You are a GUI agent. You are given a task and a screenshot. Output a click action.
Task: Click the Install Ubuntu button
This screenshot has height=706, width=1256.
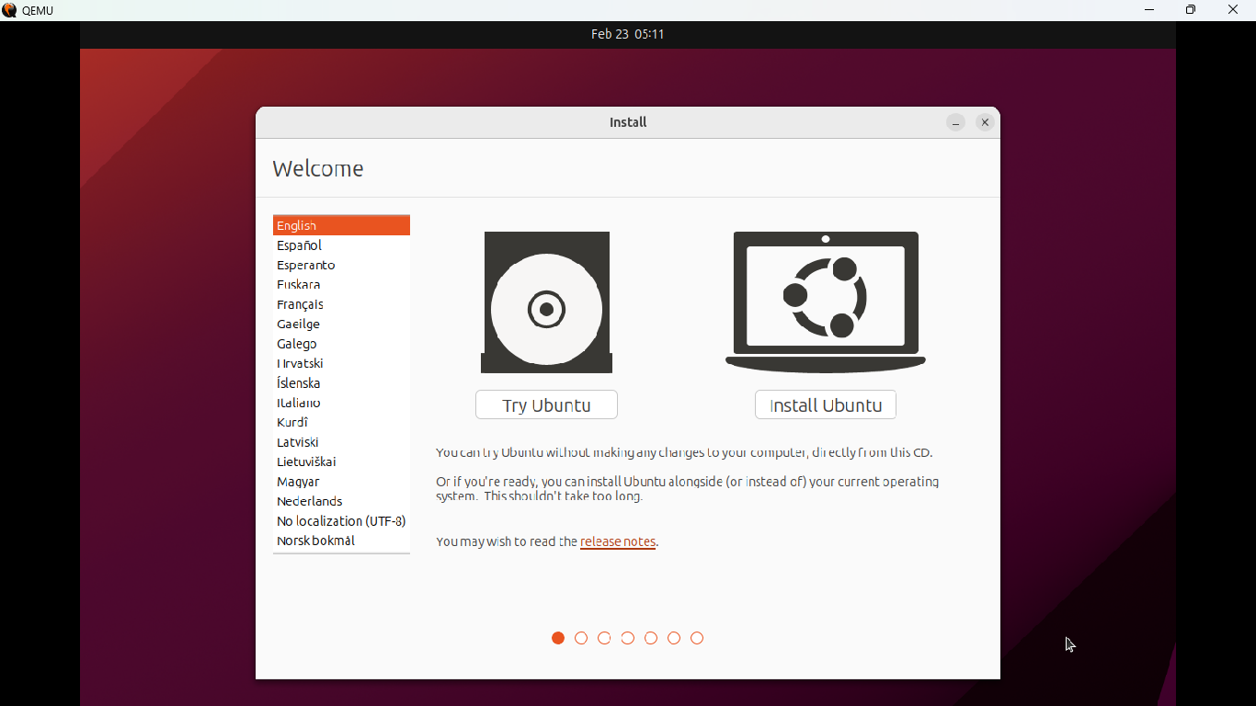click(826, 404)
